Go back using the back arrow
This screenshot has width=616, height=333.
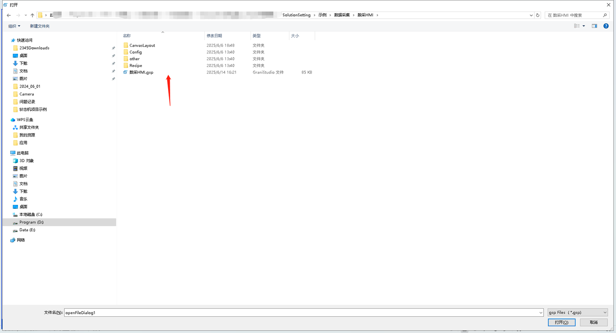tap(9, 15)
